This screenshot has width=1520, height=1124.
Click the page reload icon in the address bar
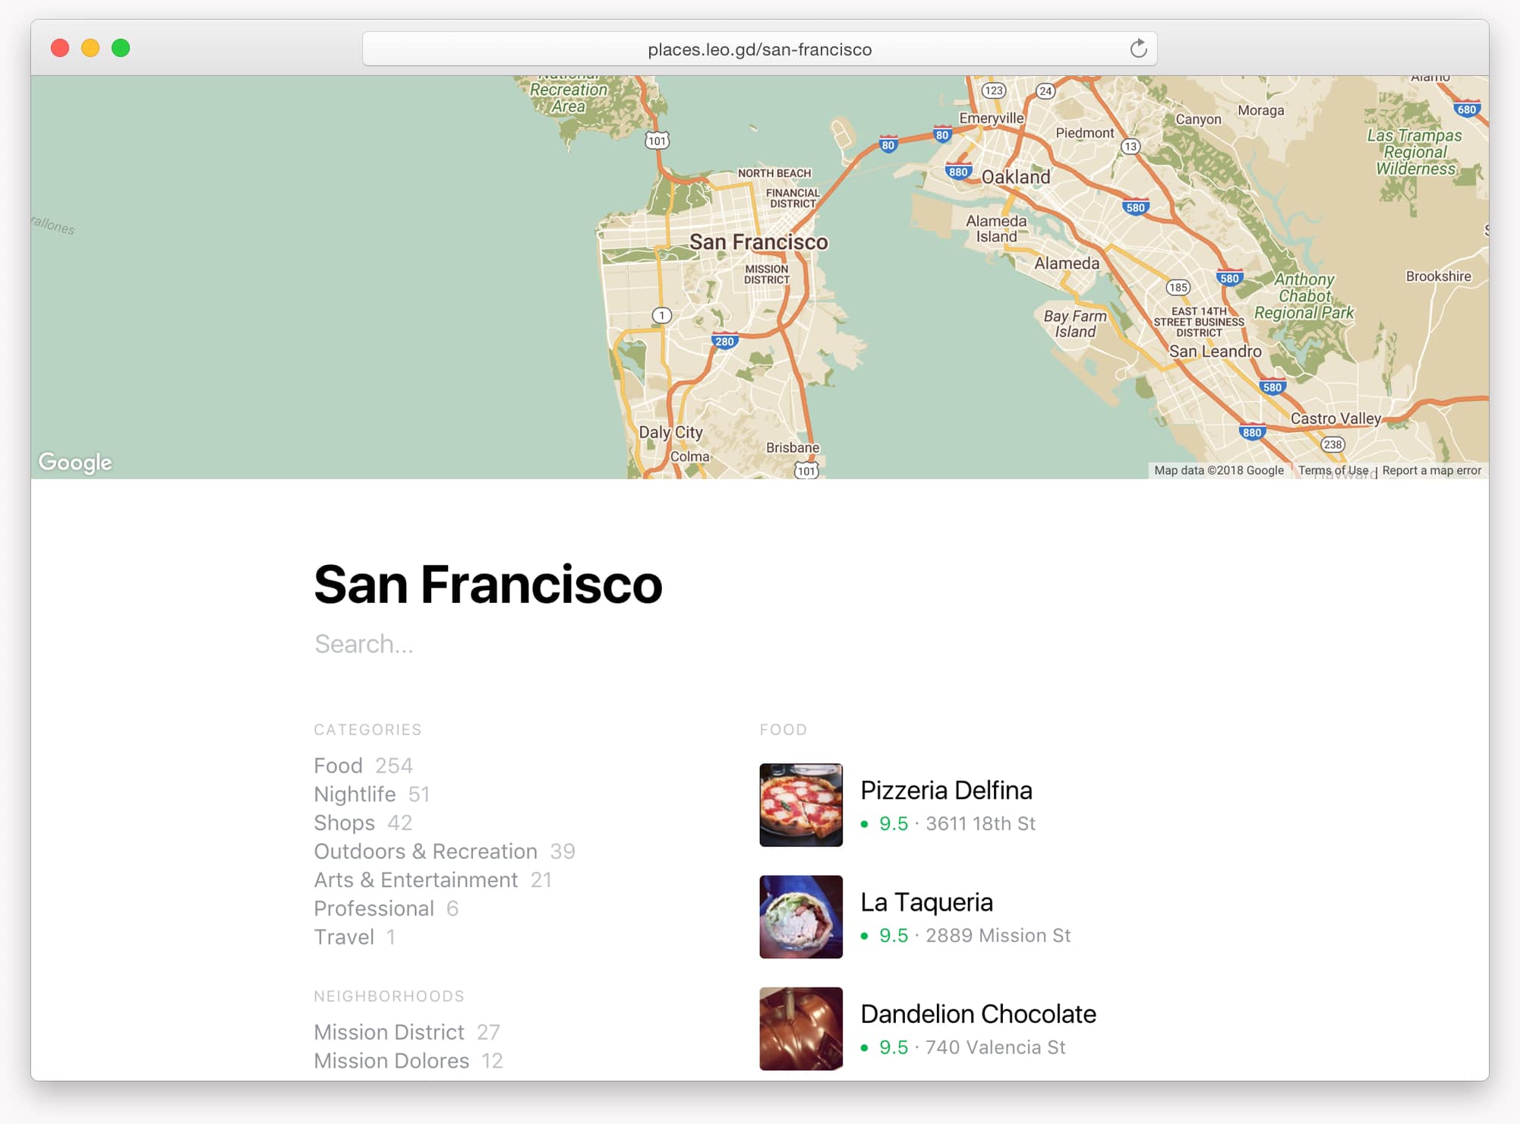tap(1138, 49)
